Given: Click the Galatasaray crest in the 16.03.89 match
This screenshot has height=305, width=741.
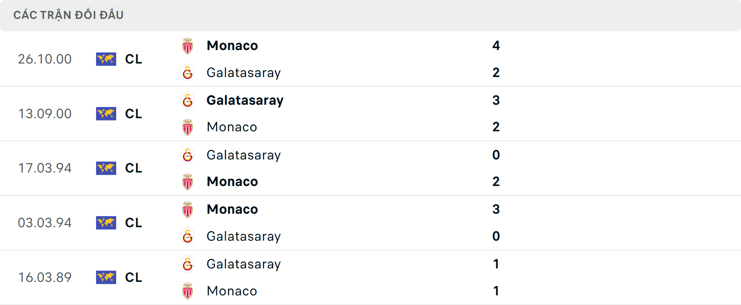Looking at the screenshot, I should [188, 264].
